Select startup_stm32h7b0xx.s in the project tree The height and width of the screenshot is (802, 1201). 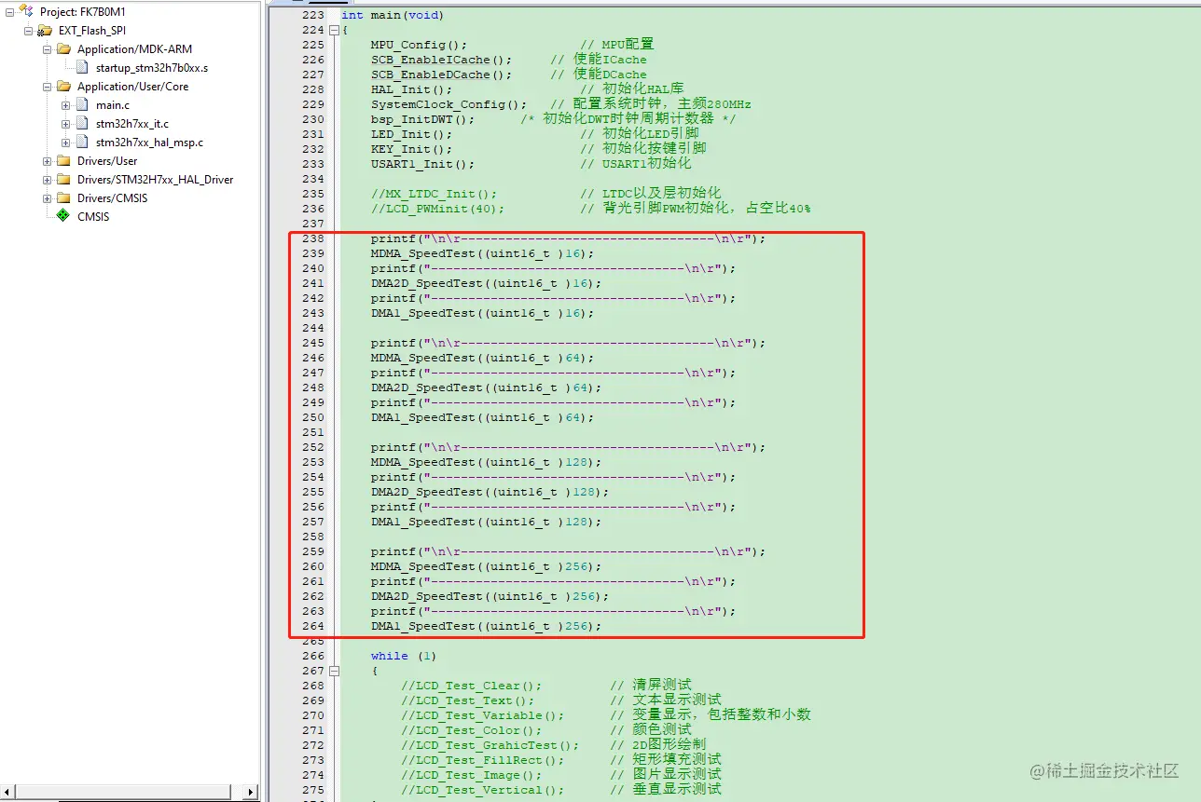pyautogui.click(x=152, y=67)
